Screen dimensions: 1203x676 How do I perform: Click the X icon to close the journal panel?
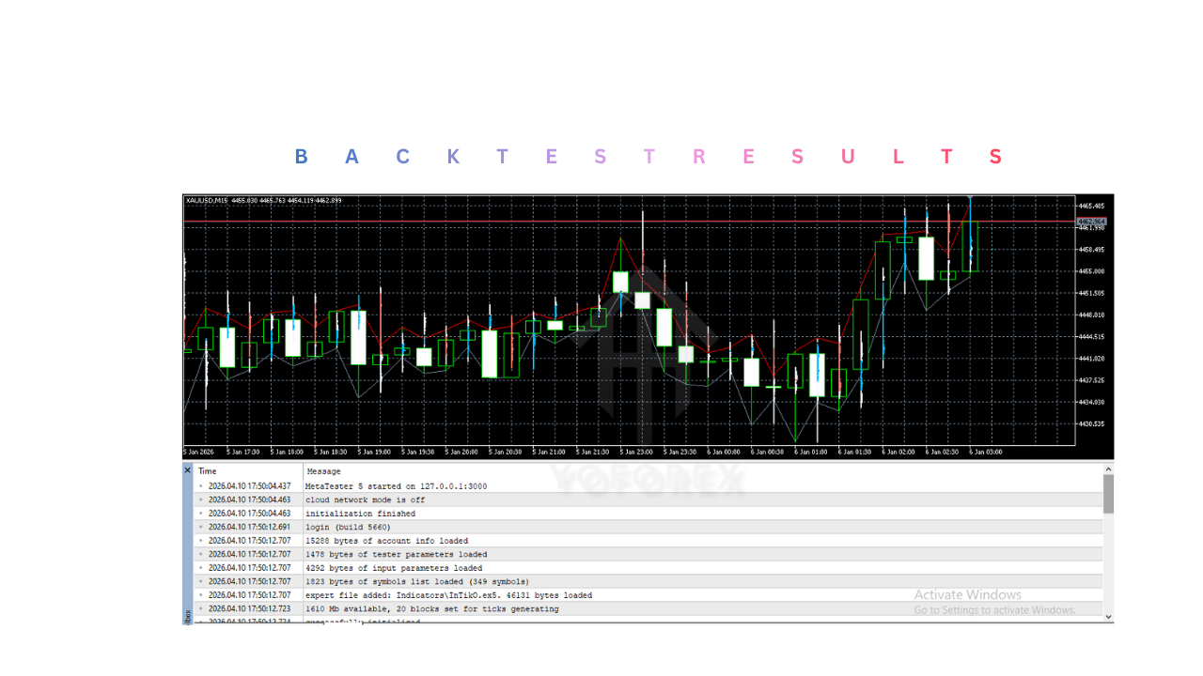coord(187,470)
